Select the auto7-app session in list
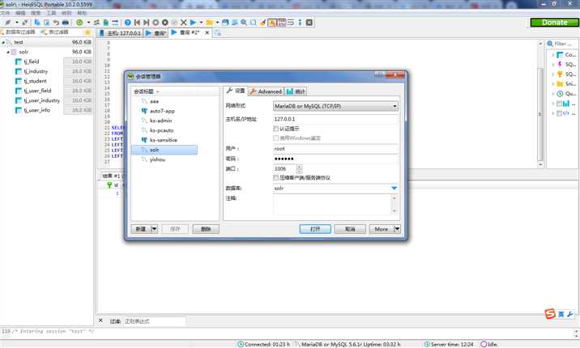Image resolution: width=580 pixels, height=348 pixels. 162,111
